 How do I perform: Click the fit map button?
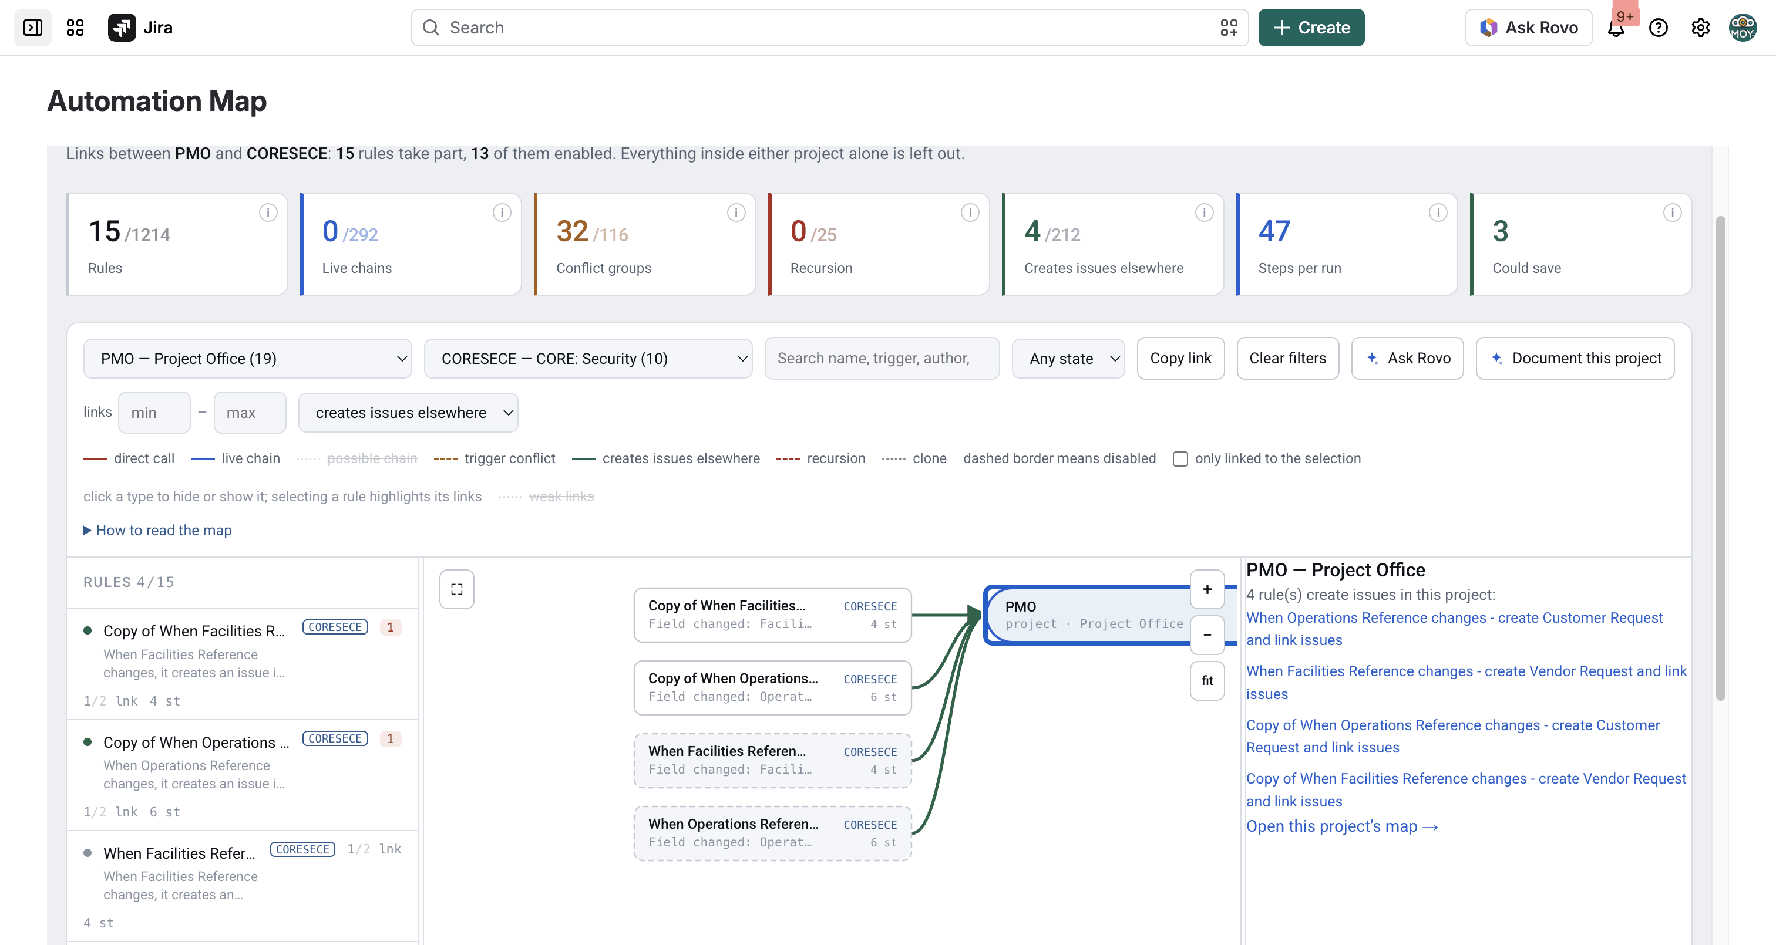point(1207,680)
